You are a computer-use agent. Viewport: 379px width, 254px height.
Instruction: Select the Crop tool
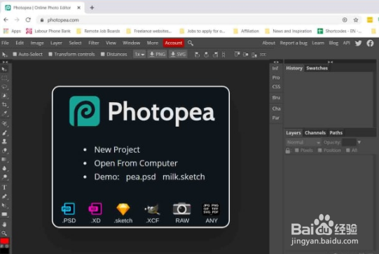[x=4, y=104]
